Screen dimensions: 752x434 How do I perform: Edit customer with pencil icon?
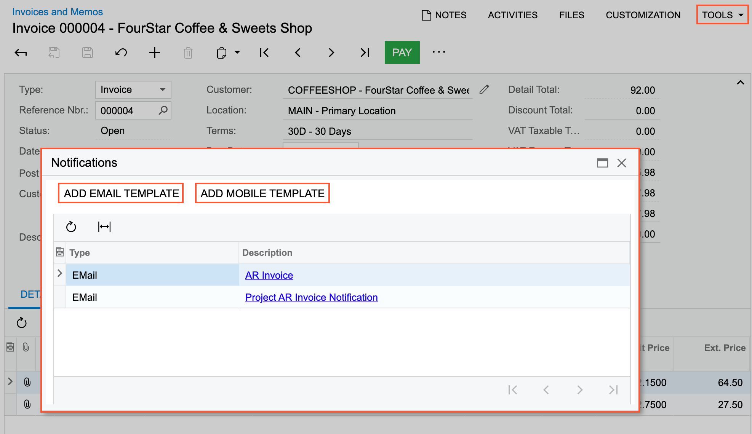484,90
